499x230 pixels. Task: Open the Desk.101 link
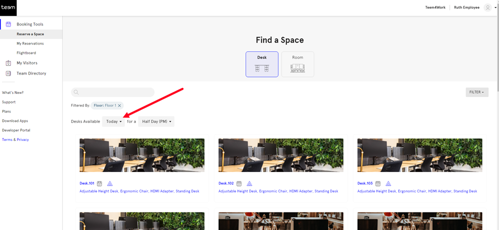87,183
